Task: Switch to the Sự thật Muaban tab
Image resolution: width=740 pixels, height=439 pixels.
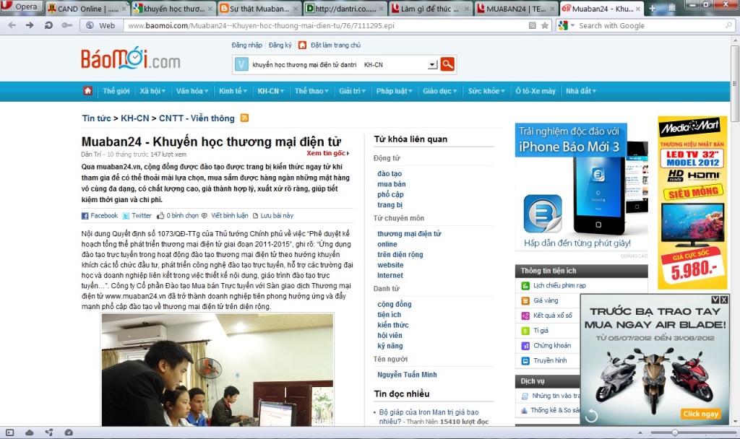Action: [259, 9]
